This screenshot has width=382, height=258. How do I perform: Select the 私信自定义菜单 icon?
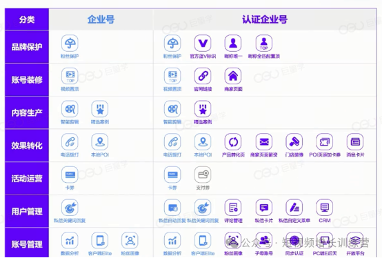tap(294, 208)
